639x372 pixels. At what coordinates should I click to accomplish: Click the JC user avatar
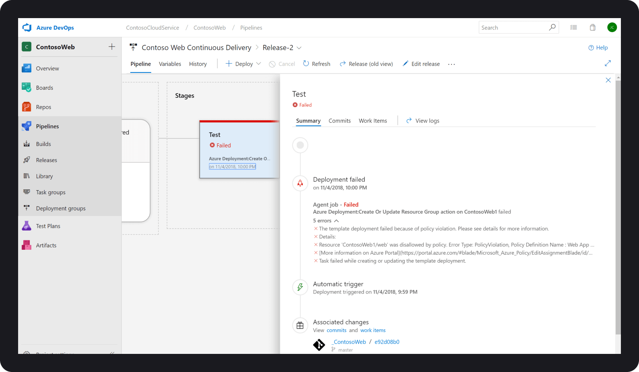(612, 28)
